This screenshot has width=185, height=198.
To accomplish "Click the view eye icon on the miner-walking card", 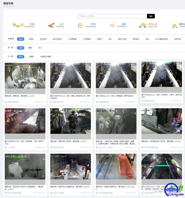I will coord(85,147).
